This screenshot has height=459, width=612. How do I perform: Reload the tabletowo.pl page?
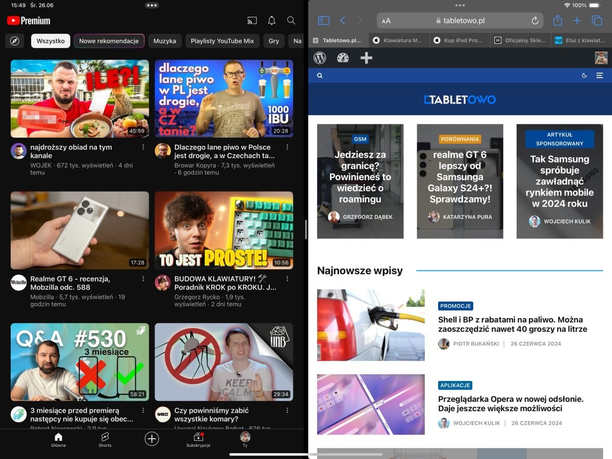tap(535, 21)
